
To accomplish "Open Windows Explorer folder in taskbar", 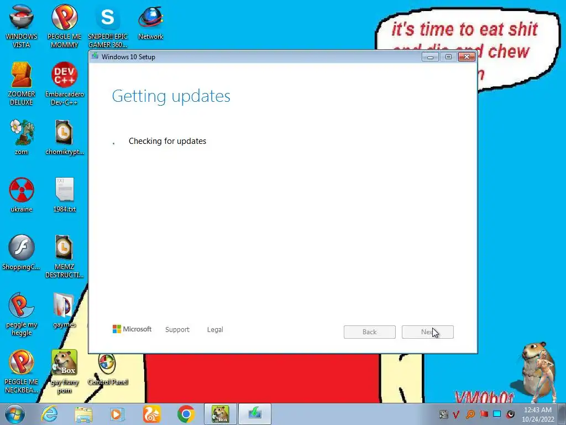I will pyautogui.click(x=83, y=414).
